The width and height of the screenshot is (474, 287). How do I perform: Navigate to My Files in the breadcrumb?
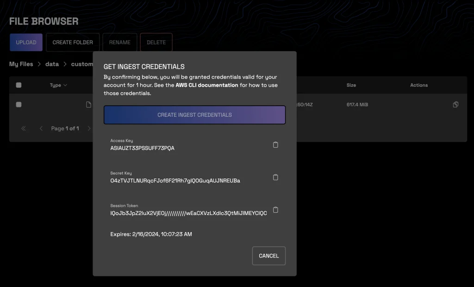[x=21, y=64]
